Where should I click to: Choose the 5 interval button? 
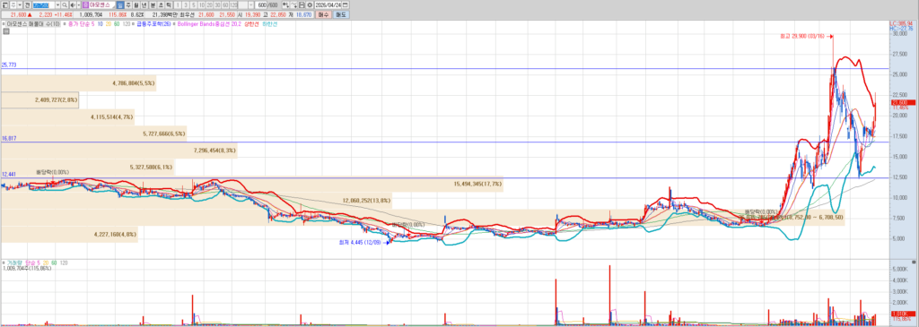point(194,4)
